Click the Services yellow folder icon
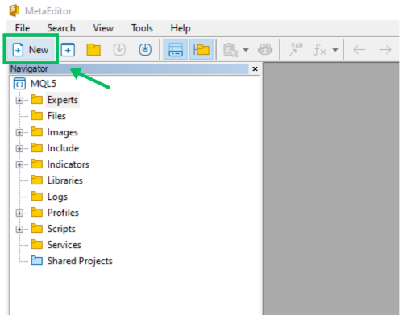 36,244
